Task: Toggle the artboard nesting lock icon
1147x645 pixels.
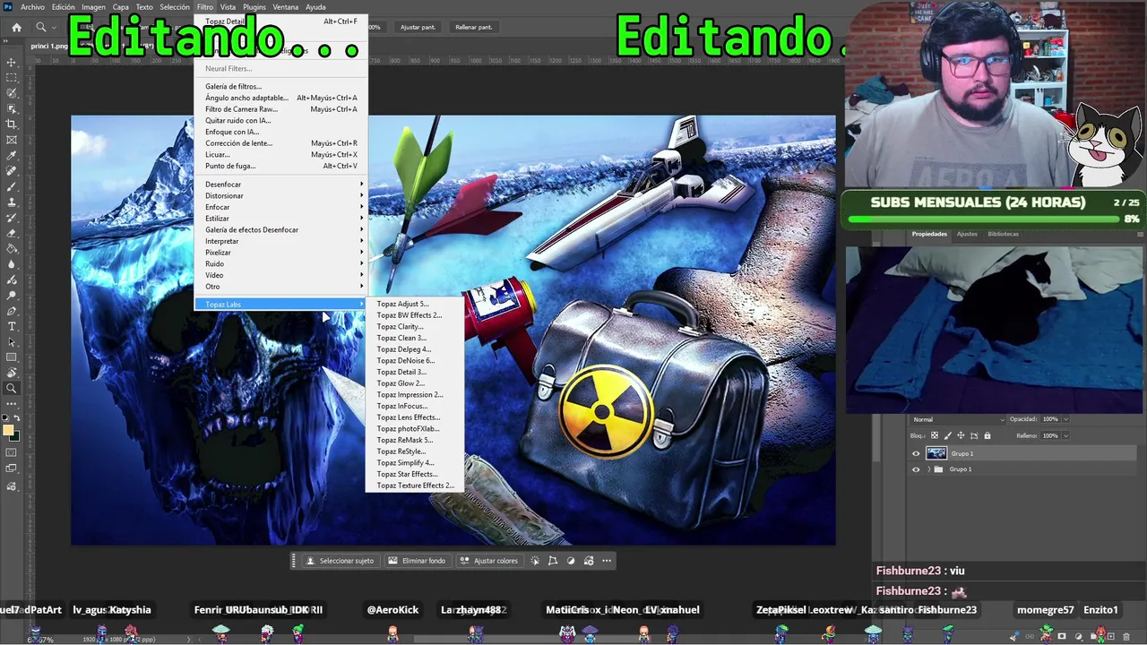Action: 974,436
